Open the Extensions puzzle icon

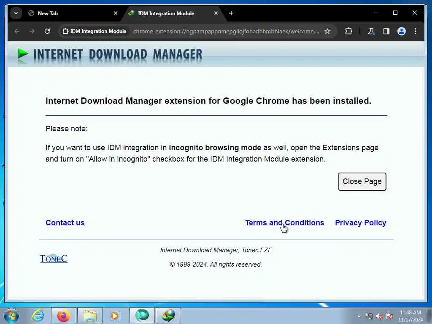tap(348, 31)
